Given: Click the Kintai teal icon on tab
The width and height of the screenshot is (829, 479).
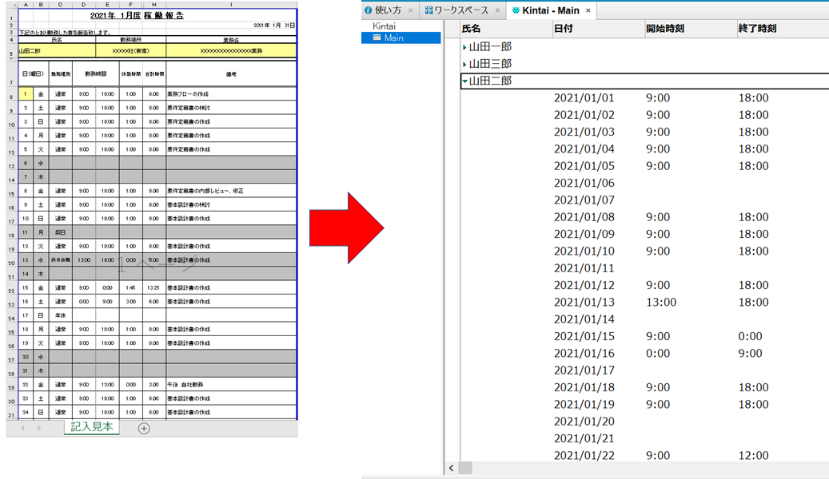Looking at the screenshot, I should click(x=516, y=10).
